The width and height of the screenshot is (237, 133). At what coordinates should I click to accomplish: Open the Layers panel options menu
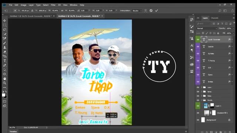(x=234, y=18)
